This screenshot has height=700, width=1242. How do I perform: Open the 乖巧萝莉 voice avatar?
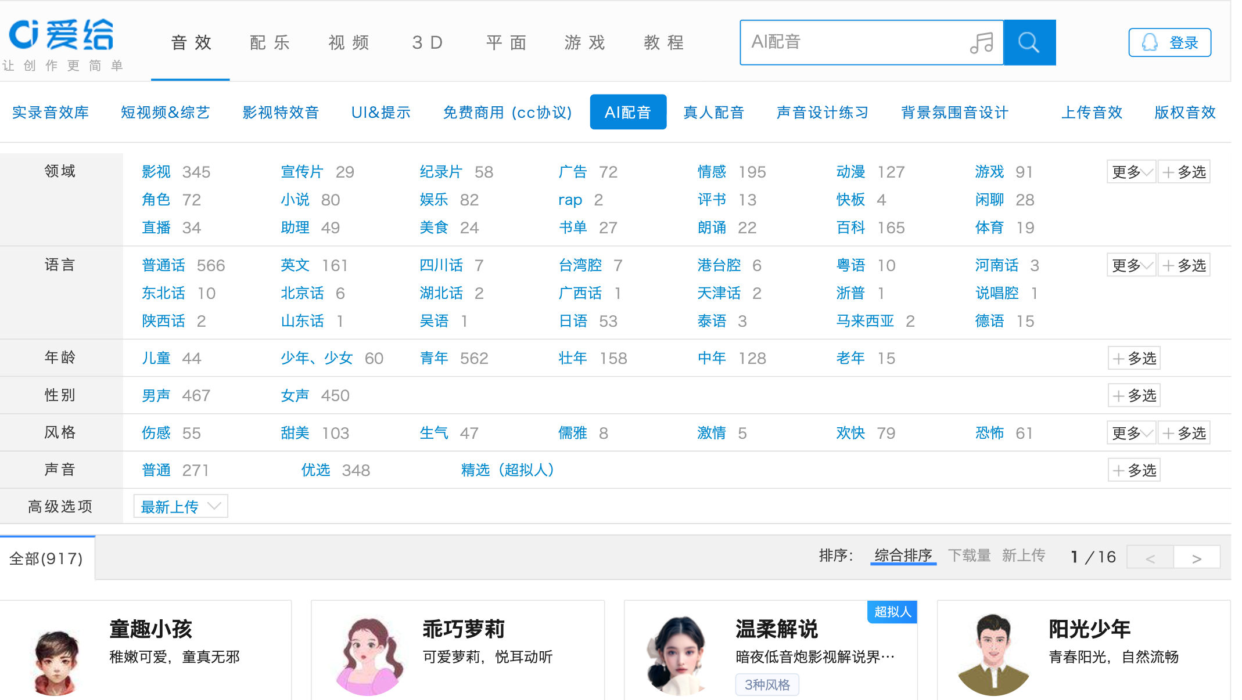pos(369,657)
